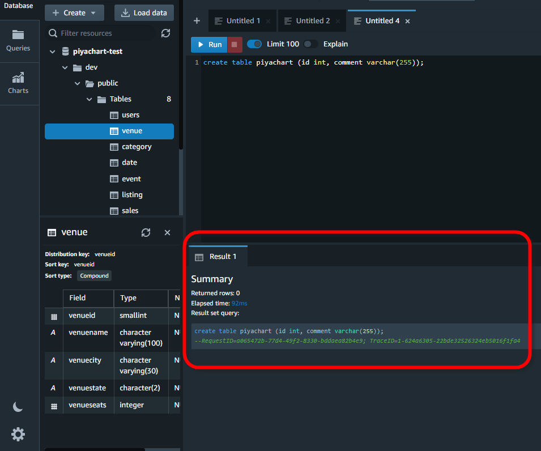Image resolution: width=541 pixels, height=451 pixels.
Task: Open the Queries panel from the left sidebar
Action: pos(19,41)
